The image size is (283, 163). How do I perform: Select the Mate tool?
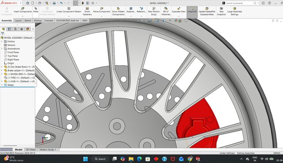[x=36, y=10]
